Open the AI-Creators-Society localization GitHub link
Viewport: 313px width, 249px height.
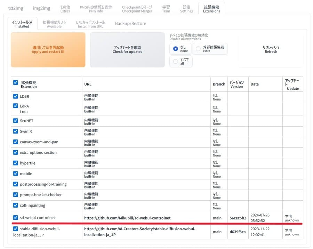(x=140, y=232)
